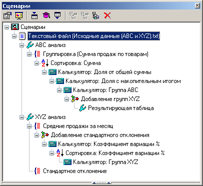The height and width of the screenshot is (186, 203).
Task: Collapse the XYZ анализ branch
Action: coord(21,117)
